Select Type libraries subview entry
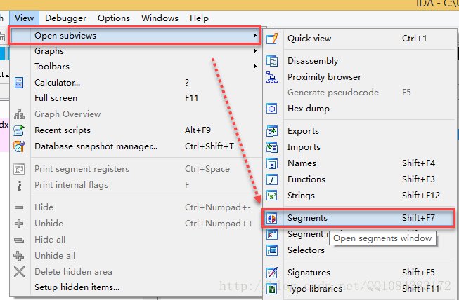This screenshot has height=300, width=459. pos(360,289)
